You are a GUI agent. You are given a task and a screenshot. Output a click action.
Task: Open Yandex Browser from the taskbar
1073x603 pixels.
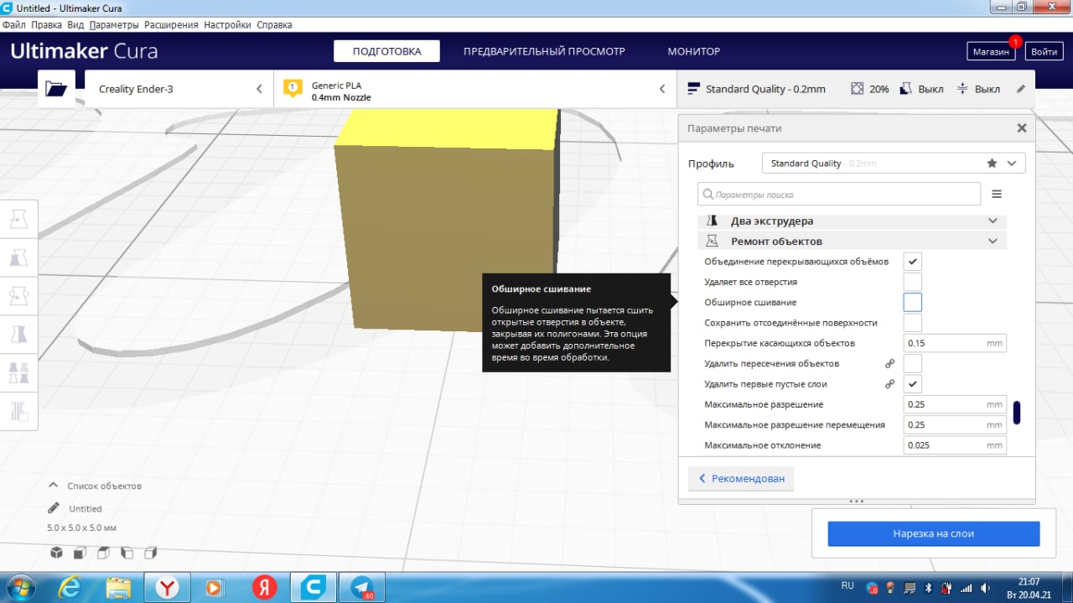click(x=168, y=587)
